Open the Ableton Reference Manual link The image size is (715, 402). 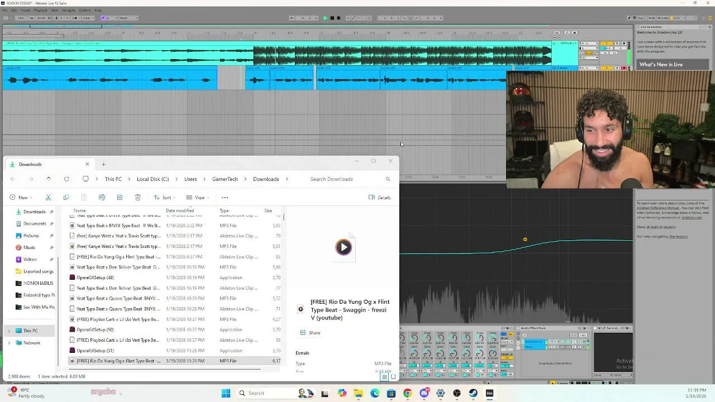coord(658,208)
